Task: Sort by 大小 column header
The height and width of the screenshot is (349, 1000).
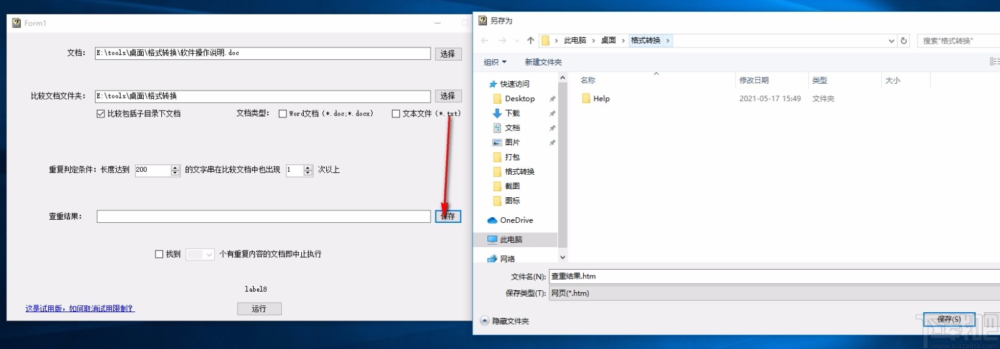Action: tap(892, 80)
